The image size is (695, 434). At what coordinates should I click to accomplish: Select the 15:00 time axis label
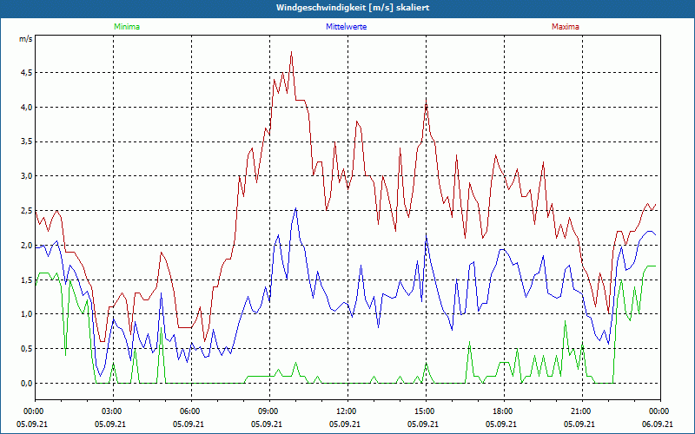pos(424,411)
